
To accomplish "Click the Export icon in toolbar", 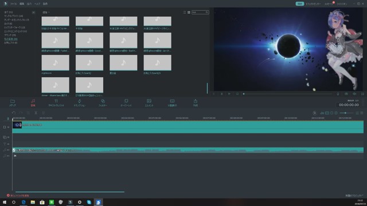I will 195,101.
